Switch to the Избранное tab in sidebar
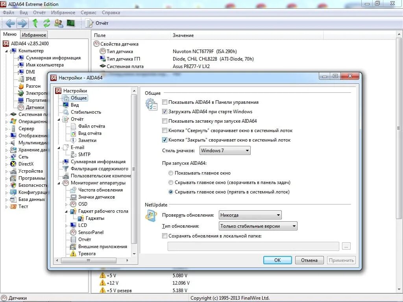The width and height of the screenshot is (403, 302). 34,35
